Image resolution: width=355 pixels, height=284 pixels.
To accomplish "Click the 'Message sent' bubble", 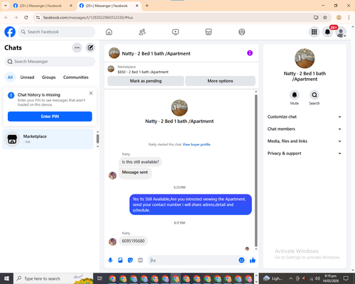I will click(x=135, y=173).
